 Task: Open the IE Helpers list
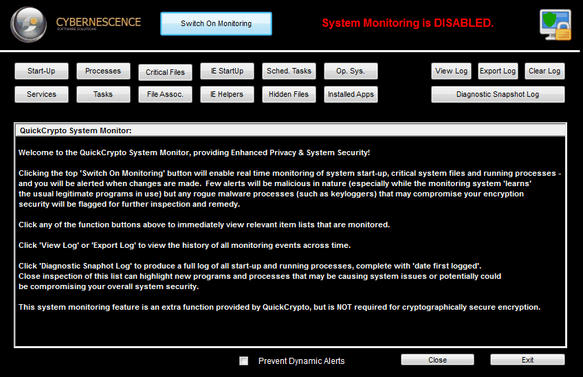click(227, 94)
